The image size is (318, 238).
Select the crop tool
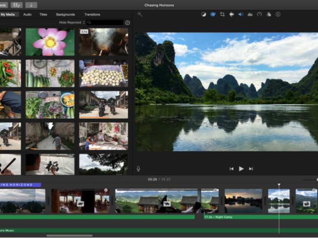pos(222,14)
